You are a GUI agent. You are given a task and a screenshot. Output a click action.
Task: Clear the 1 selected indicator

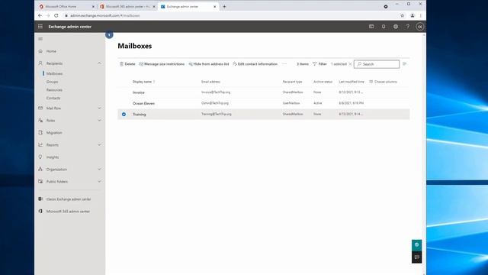351,64
